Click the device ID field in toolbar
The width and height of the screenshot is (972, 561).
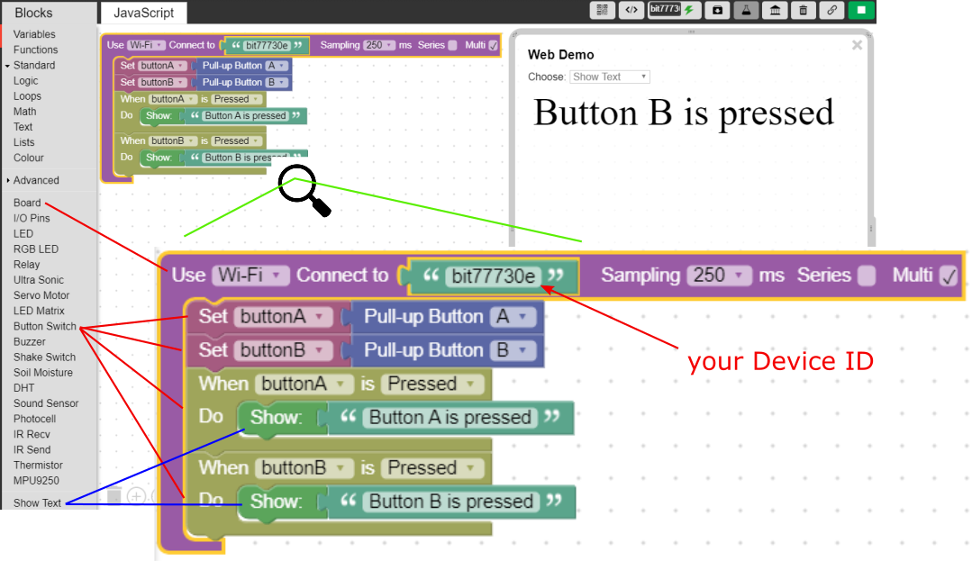pyautogui.click(x=664, y=9)
